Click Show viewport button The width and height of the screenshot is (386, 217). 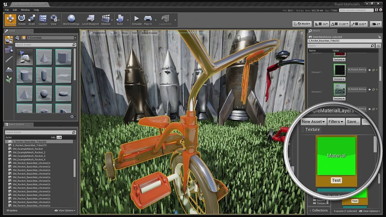(x=125, y=33)
